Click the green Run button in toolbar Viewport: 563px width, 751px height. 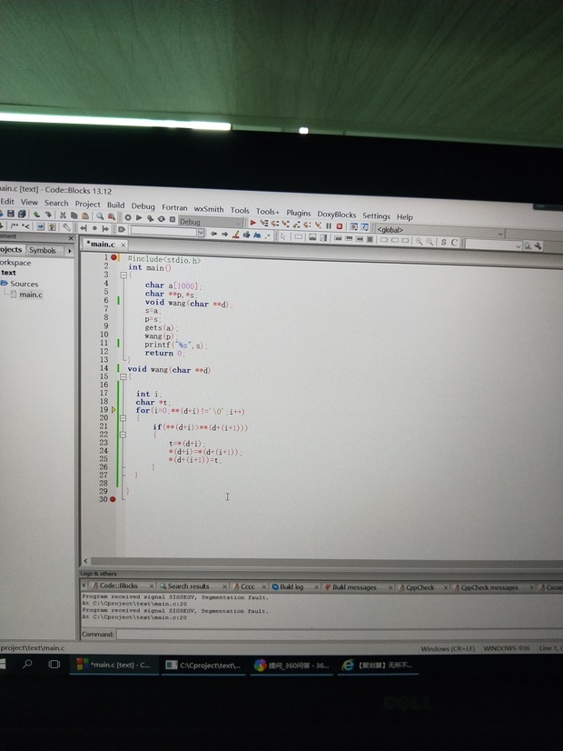tap(139, 218)
